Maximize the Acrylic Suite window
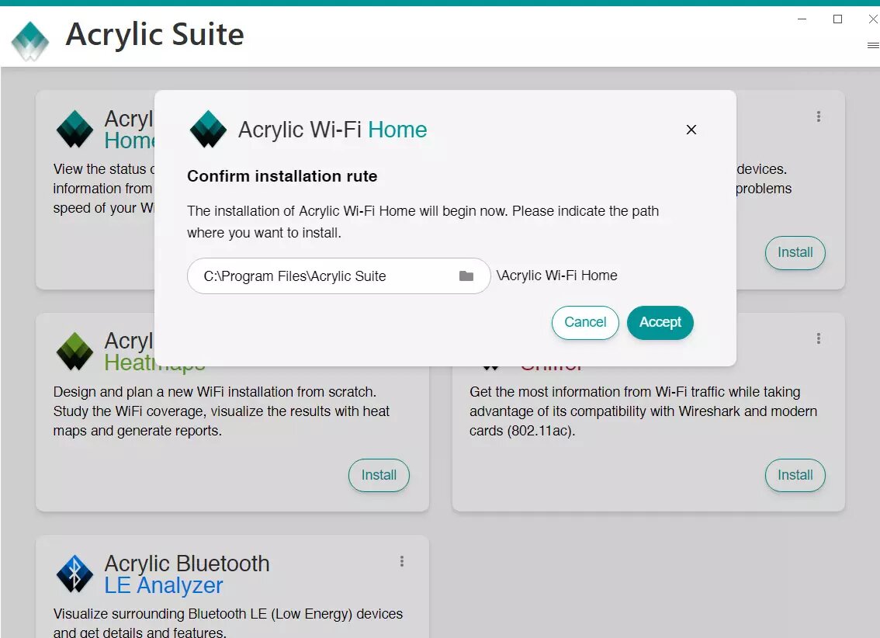 click(x=838, y=19)
